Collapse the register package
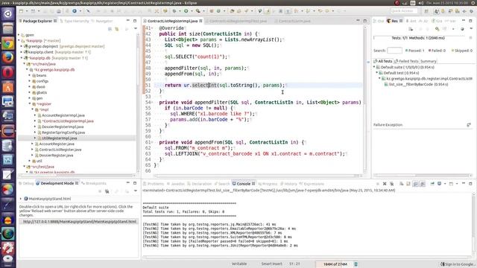This screenshot has width=477, height=268. [x=30, y=104]
